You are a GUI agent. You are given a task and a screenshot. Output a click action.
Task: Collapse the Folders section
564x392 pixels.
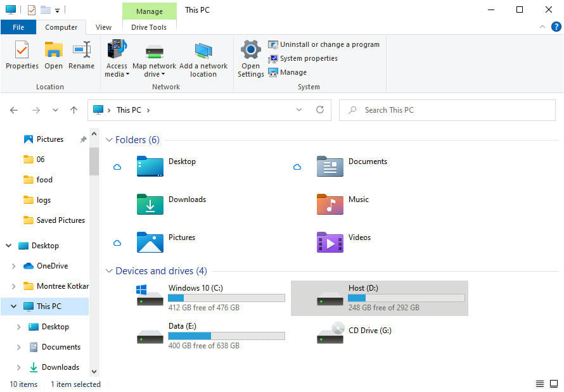108,139
